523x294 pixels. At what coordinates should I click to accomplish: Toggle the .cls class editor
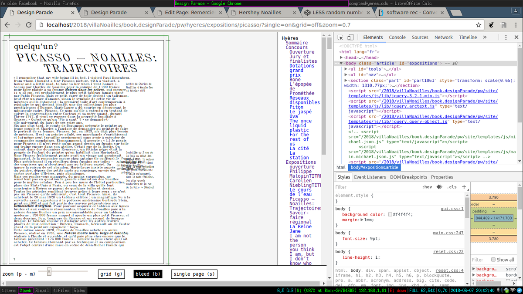coord(452,187)
